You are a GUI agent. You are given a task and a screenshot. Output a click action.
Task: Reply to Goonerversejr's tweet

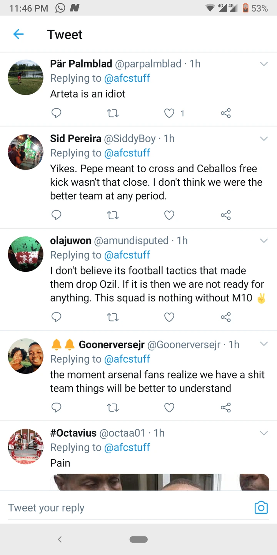(x=57, y=407)
